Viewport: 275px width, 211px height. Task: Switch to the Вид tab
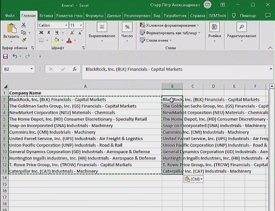point(157,16)
